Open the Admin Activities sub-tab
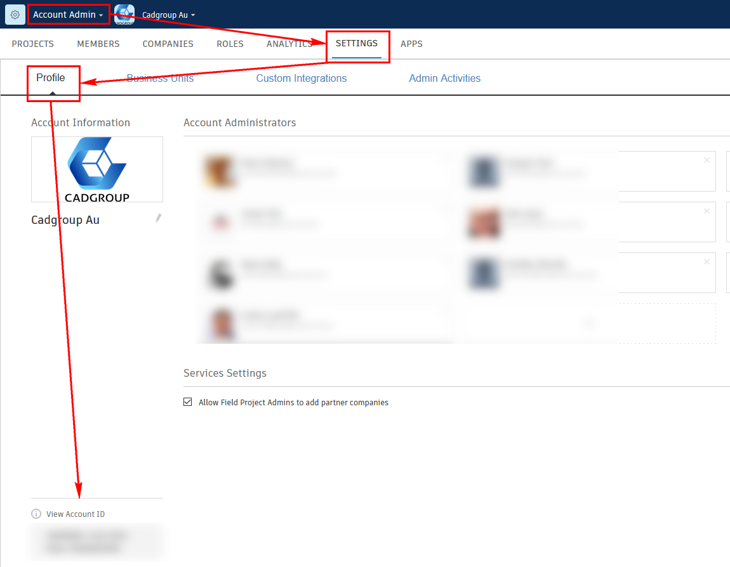730x567 pixels. 444,78
